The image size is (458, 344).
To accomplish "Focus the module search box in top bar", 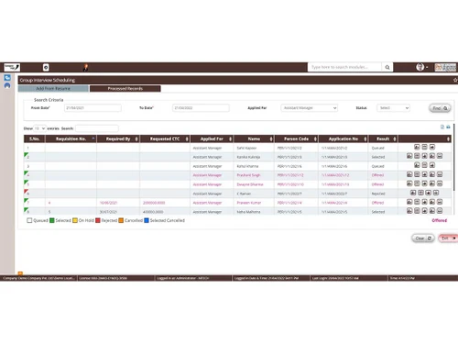I will (344, 67).
